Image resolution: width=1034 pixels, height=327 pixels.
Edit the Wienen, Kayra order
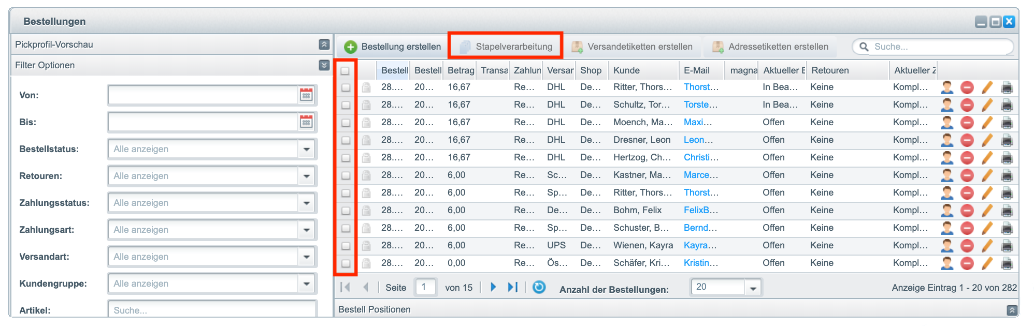click(987, 246)
